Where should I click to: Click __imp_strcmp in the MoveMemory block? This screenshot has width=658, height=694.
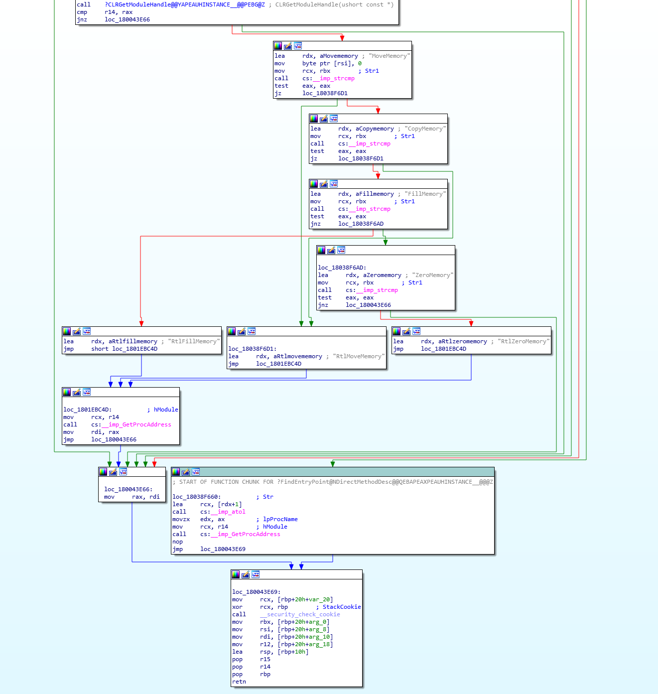point(334,78)
